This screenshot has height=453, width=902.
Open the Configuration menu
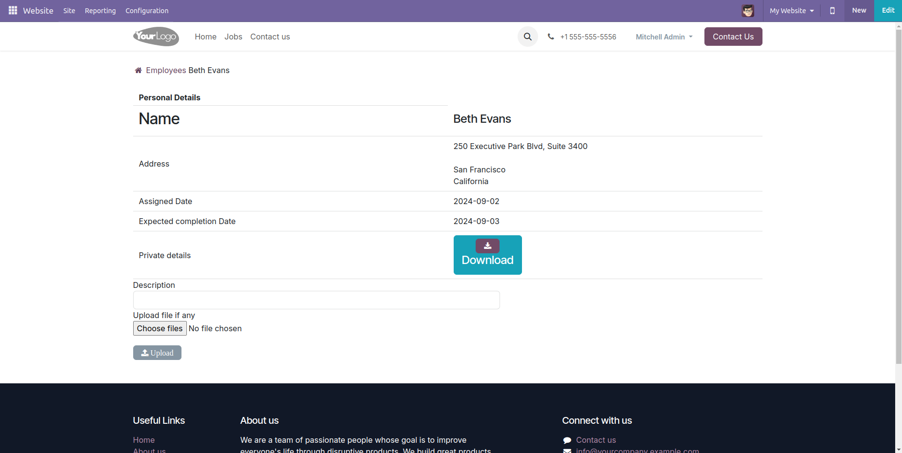click(147, 11)
